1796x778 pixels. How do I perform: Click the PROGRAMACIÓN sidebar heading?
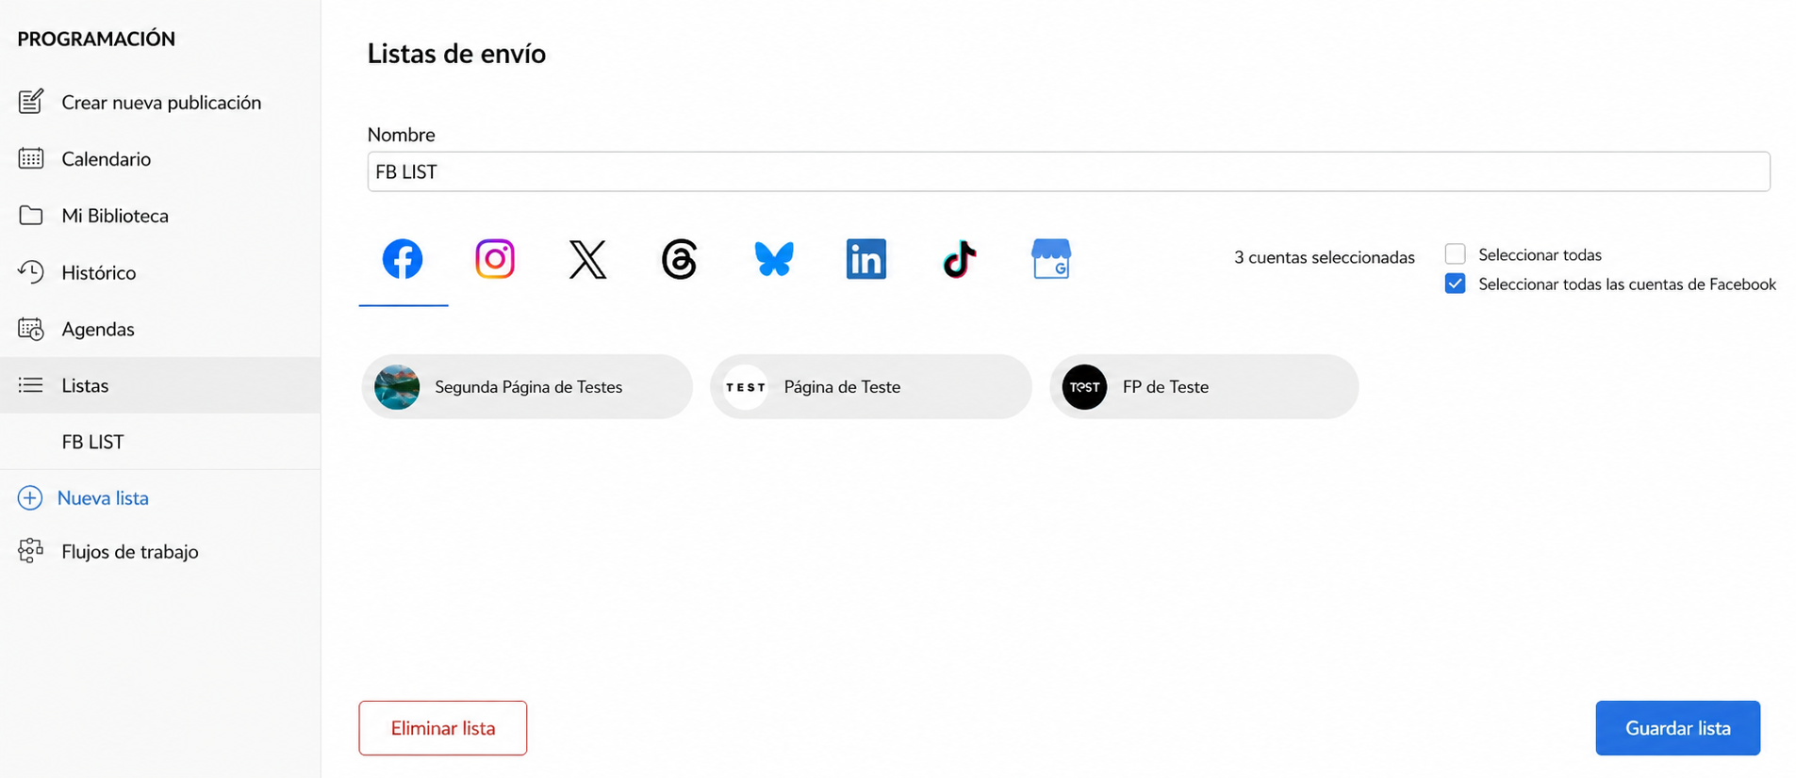pos(96,39)
